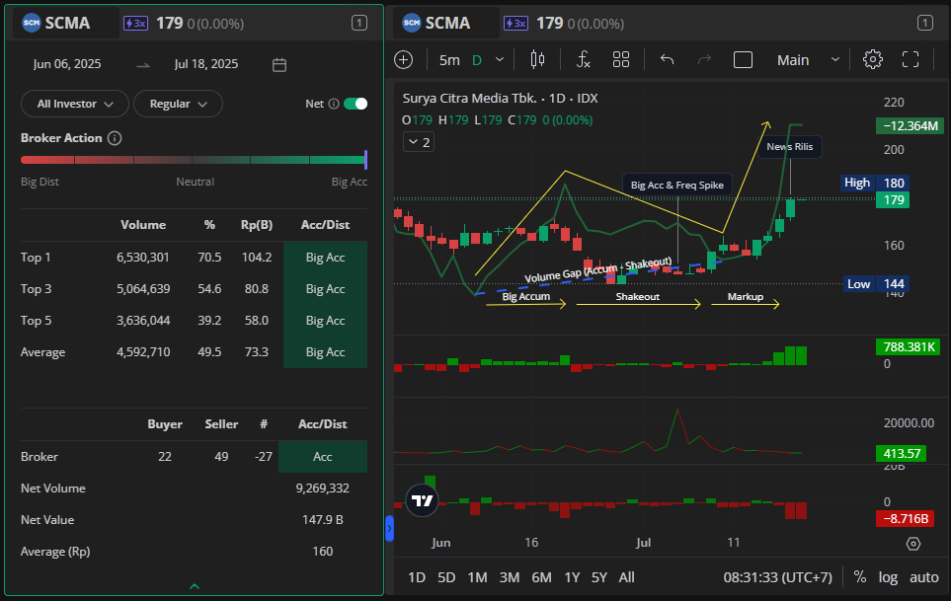Click the Average Big Acc cell
Image resolution: width=951 pixels, height=601 pixels.
325,352
